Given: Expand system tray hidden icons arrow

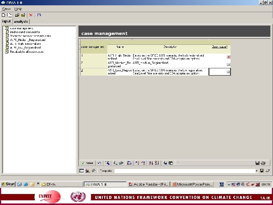Looking at the screenshot, I should click(x=229, y=184).
